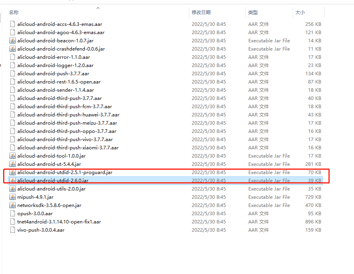Select file name alicloud-android-crashdefend-0.0.6.jar
The width and height of the screenshot is (354, 274).
click(61, 49)
